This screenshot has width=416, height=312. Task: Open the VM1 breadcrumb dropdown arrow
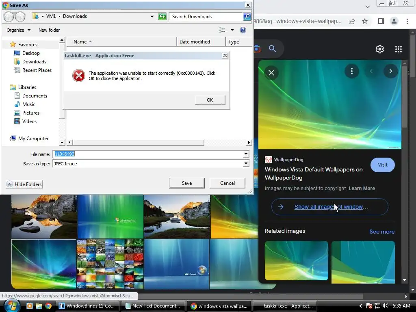pos(59,16)
